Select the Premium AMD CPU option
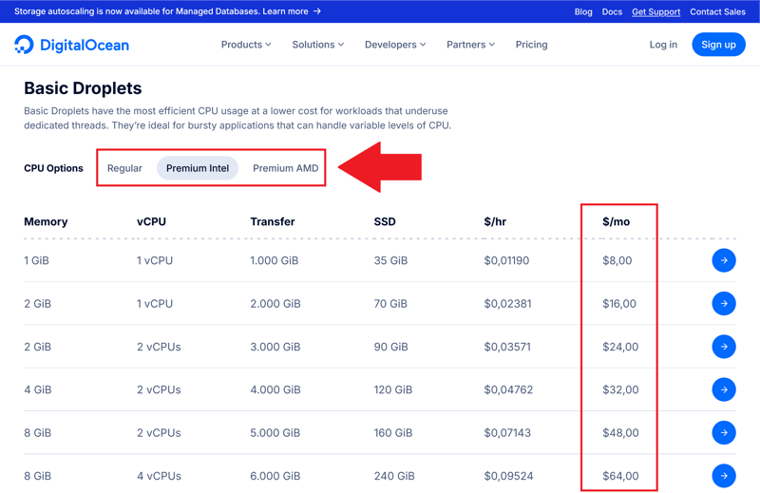 pyautogui.click(x=285, y=168)
